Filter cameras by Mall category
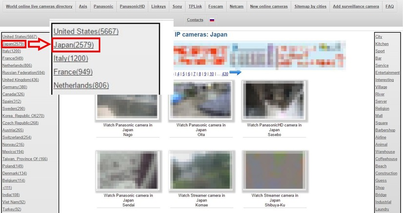The image size is (403, 213). pos(379,116)
